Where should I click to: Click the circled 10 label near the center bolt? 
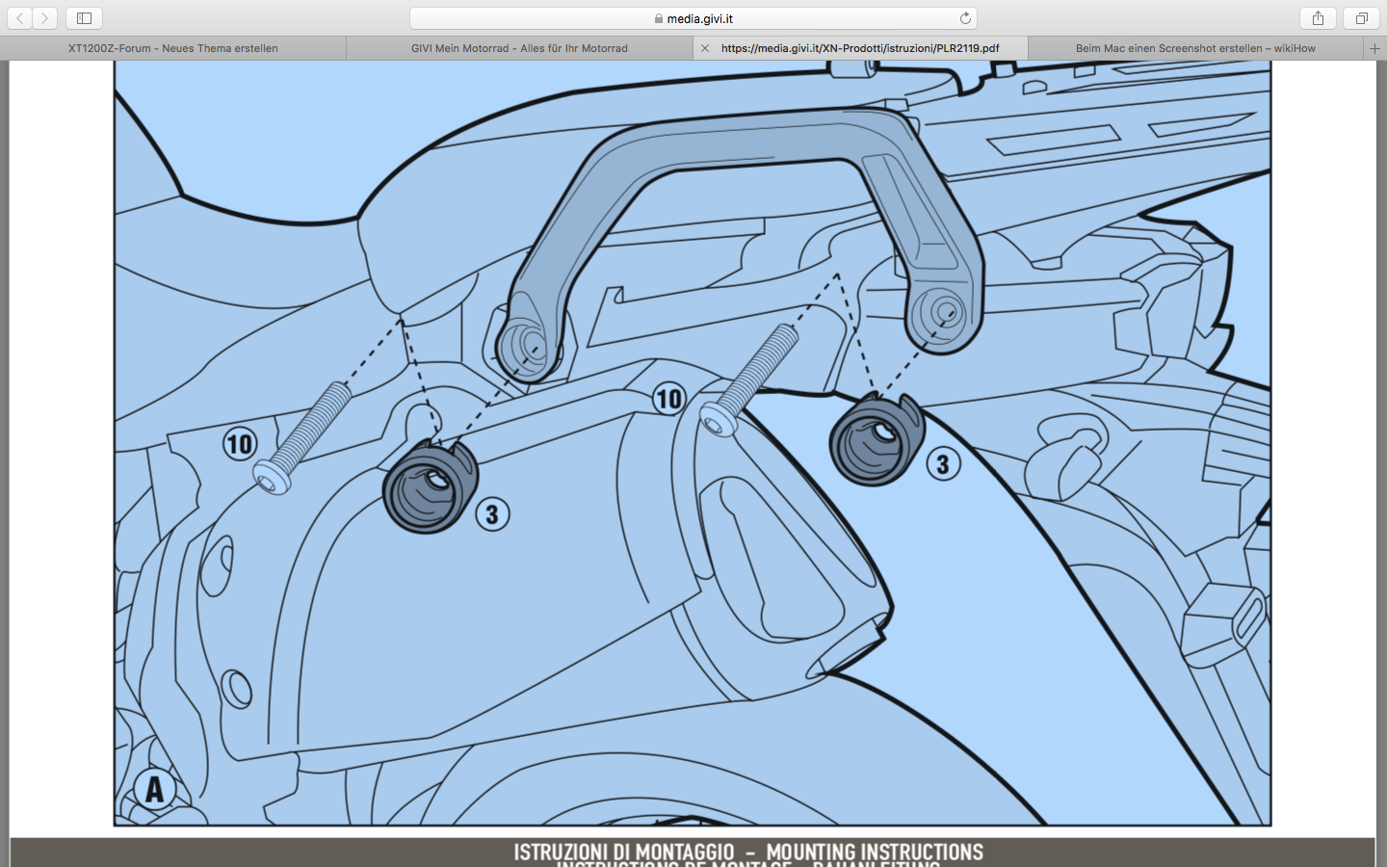668,398
